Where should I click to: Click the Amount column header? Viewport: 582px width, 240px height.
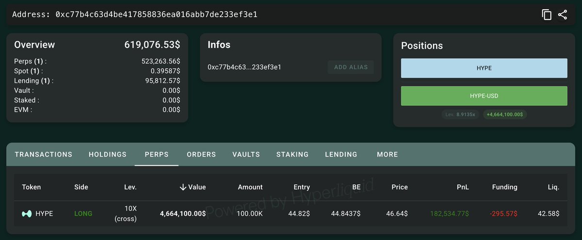(x=250, y=187)
